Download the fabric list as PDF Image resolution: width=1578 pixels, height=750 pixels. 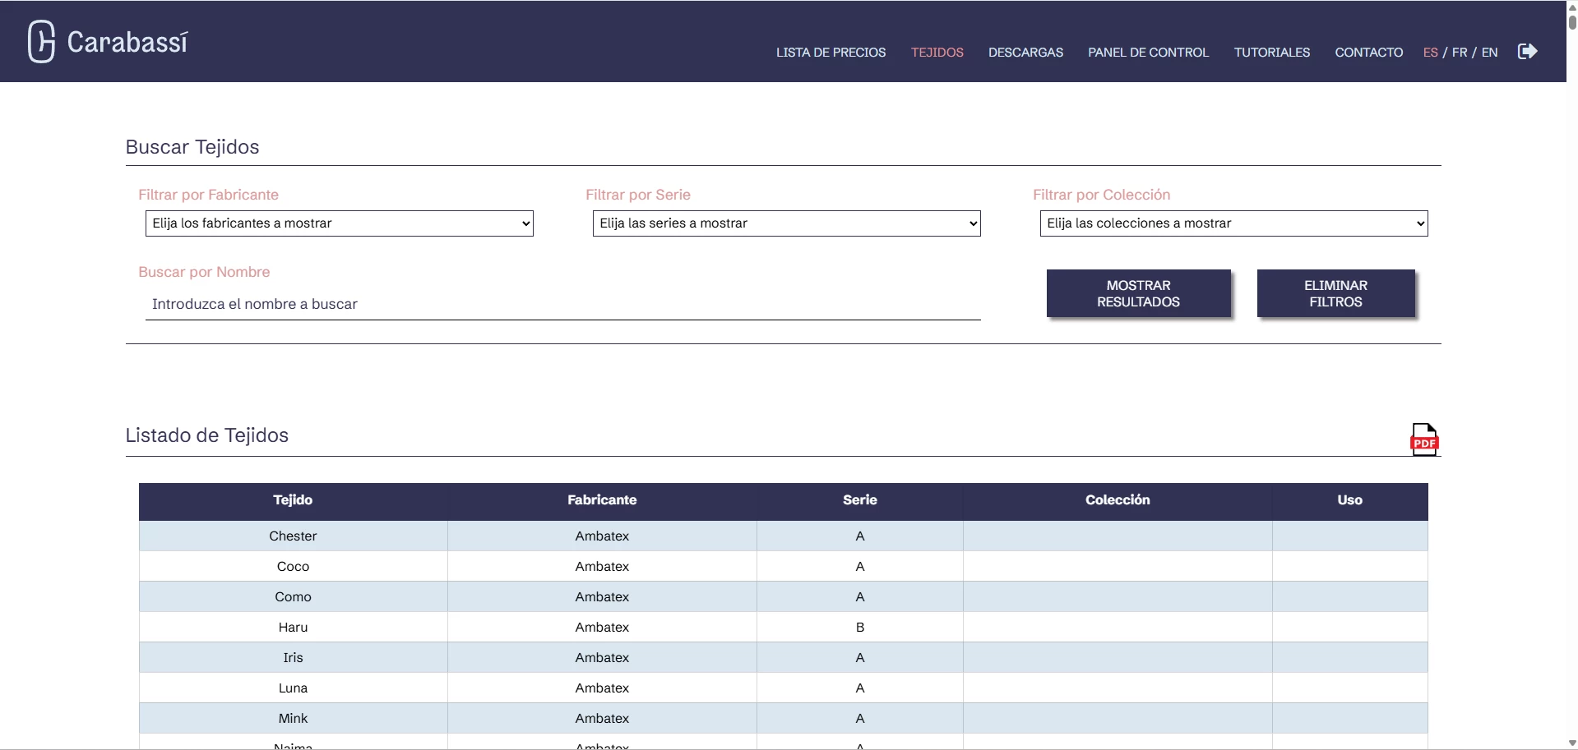pyautogui.click(x=1423, y=439)
